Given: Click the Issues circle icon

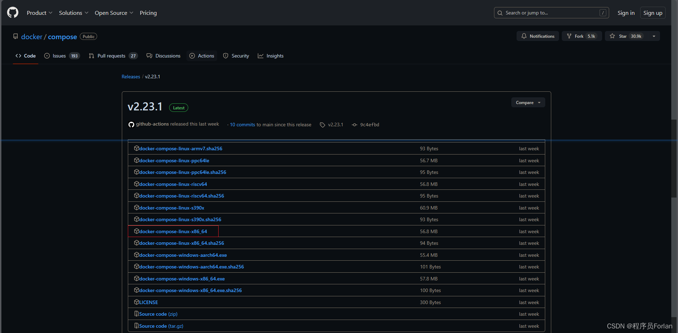Looking at the screenshot, I should click(47, 56).
